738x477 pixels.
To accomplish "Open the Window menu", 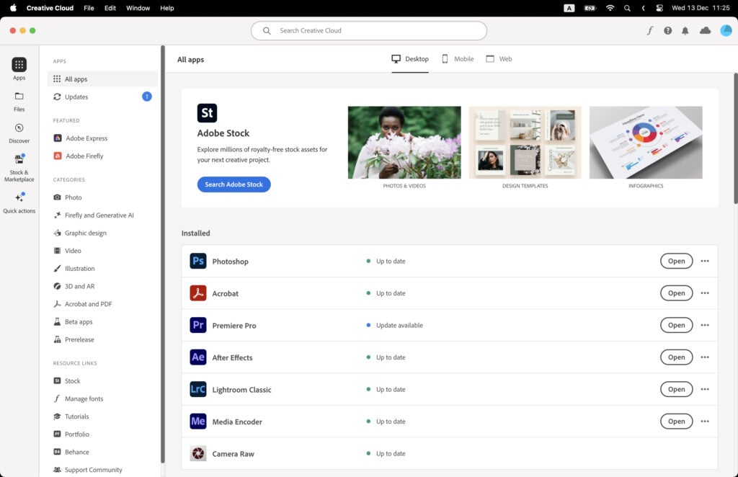I will tap(138, 8).
